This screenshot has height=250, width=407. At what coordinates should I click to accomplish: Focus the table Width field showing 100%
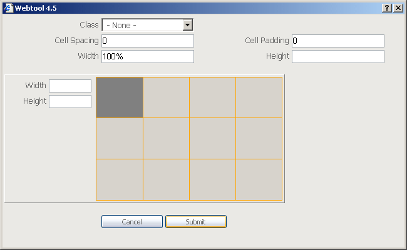coord(147,56)
